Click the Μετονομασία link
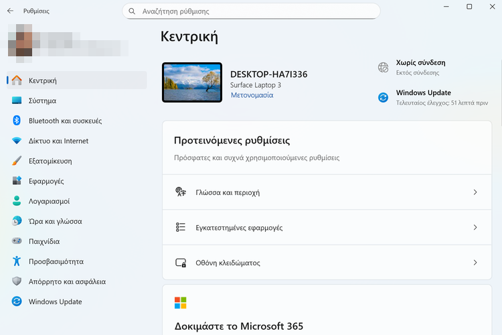This screenshot has height=335, width=502. tap(252, 95)
